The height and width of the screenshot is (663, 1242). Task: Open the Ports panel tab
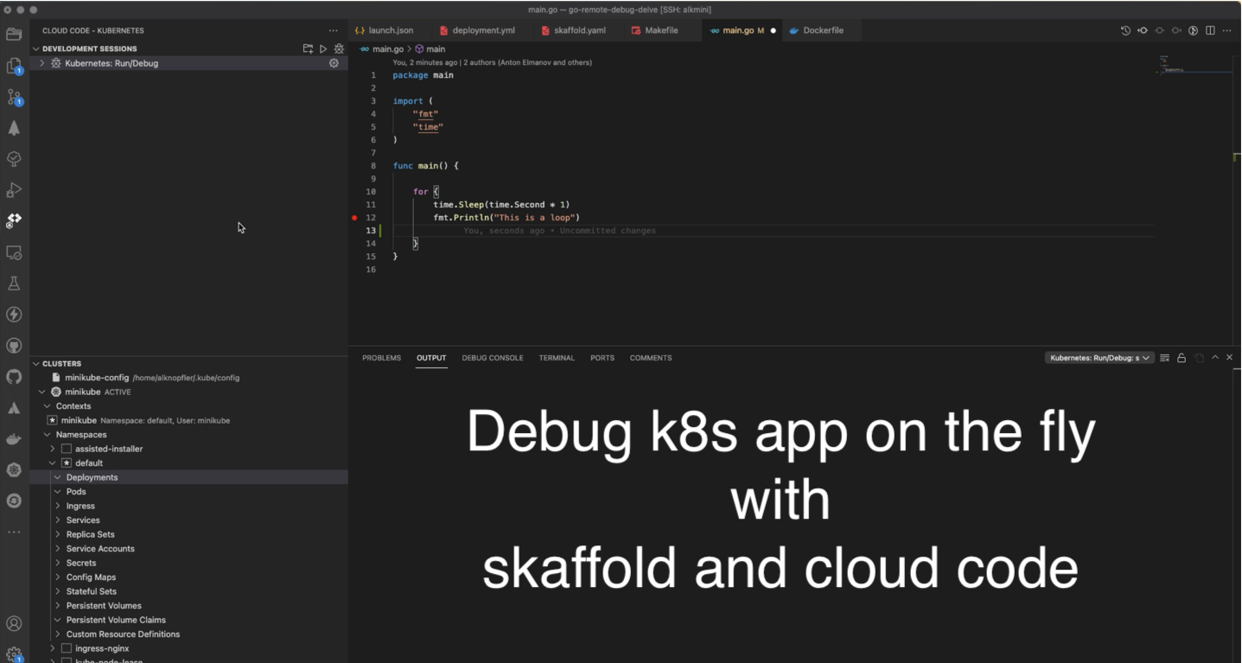[x=602, y=358]
